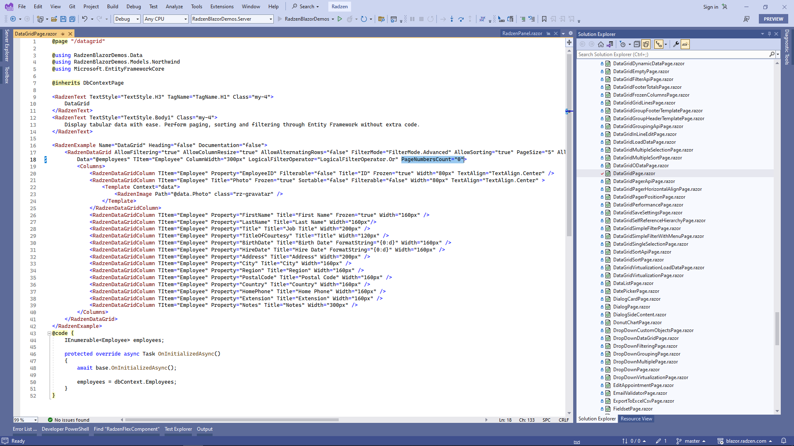Click the editor split window handle icon
Viewport: 794px width, 446px height.
569,43
